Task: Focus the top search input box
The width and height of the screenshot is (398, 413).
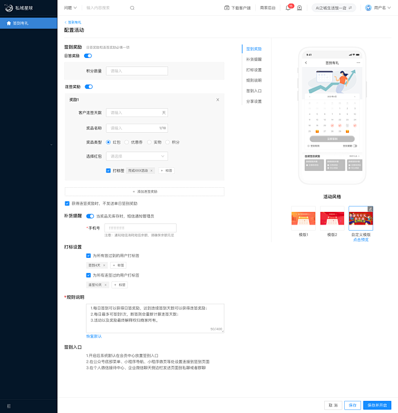Action: click(x=107, y=8)
